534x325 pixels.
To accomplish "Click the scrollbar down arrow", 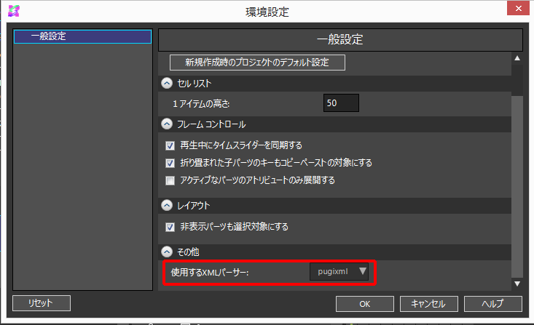I will pos(517,284).
